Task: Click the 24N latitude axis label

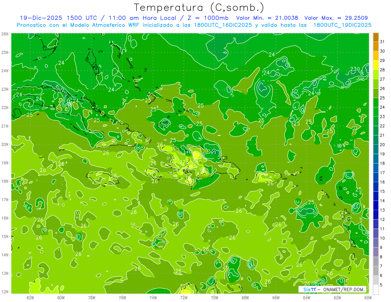Action: coord(5,71)
